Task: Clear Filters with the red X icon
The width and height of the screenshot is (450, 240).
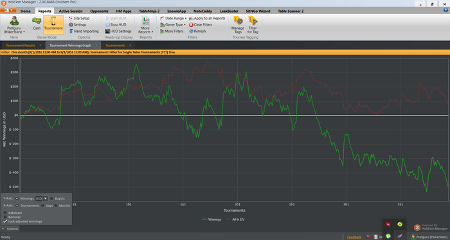Action: [191, 24]
